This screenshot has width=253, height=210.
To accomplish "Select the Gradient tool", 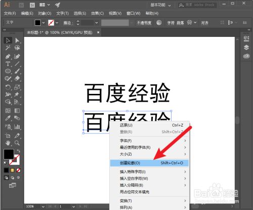I will point(17,111).
